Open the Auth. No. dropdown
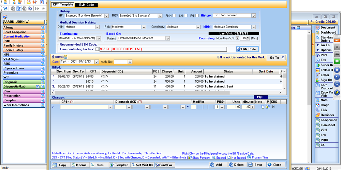 click(130, 62)
